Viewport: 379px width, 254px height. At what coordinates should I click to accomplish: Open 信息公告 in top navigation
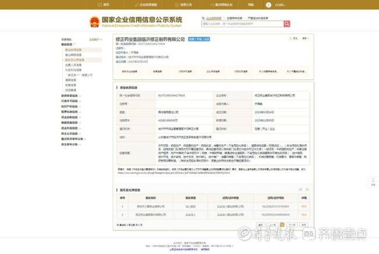[x=183, y=5]
